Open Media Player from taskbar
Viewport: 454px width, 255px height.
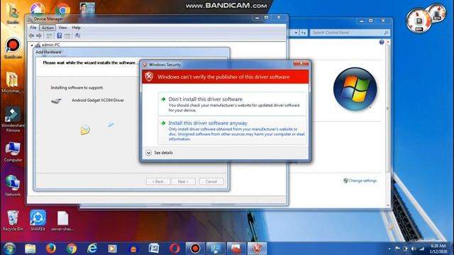click(112, 249)
